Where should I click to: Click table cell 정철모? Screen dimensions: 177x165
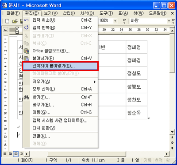[x=136, y=73]
